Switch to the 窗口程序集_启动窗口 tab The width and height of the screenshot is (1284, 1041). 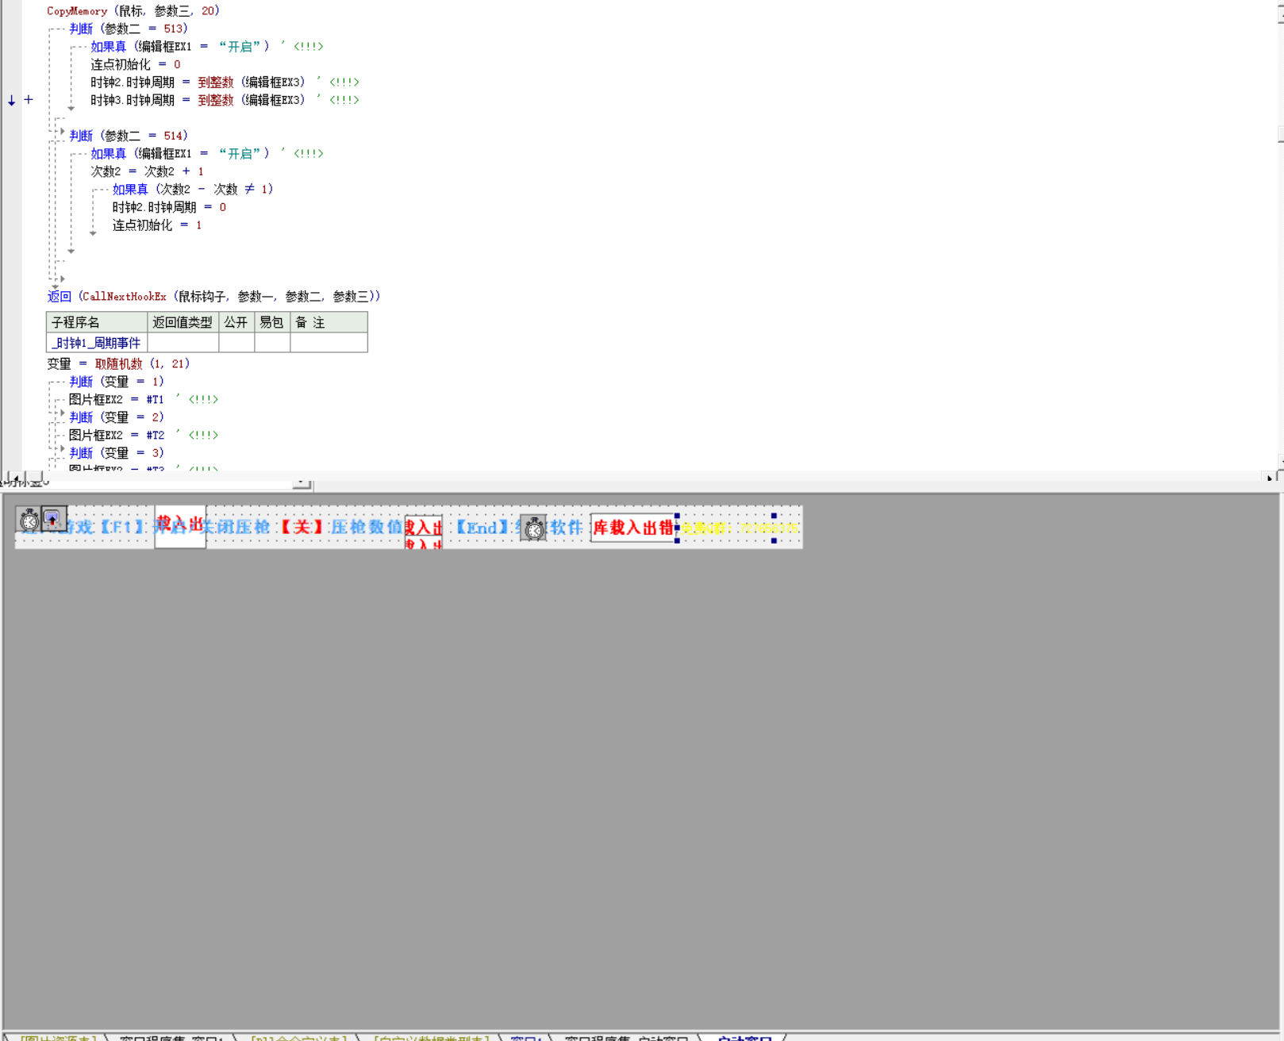click(x=626, y=1038)
